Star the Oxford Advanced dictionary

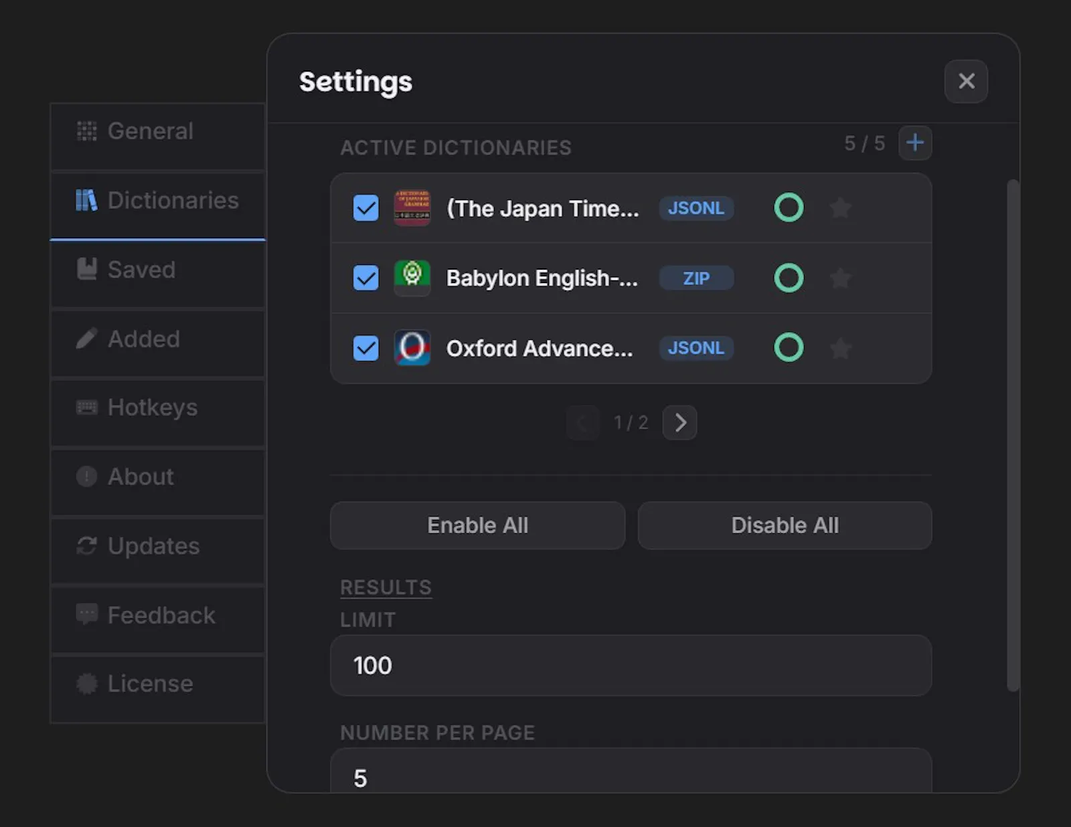[x=840, y=348]
